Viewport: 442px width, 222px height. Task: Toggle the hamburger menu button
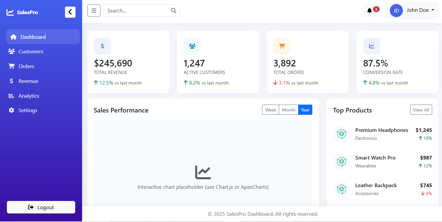pyautogui.click(x=94, y=11)
